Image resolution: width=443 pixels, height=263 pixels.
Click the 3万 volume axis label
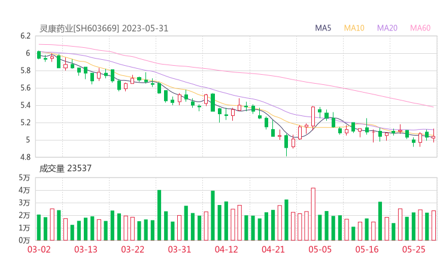25,203
